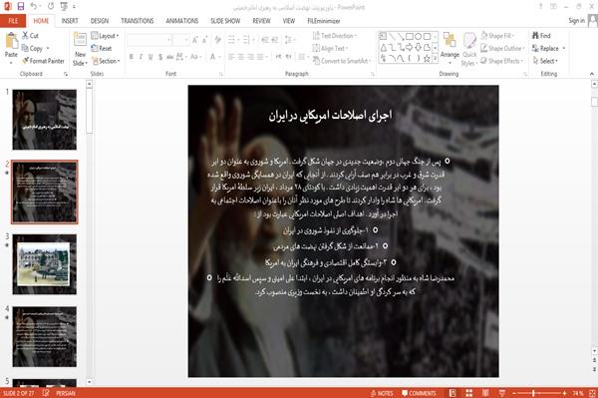Click the Undo arrow in quick access toolbar

pos(34,7)
